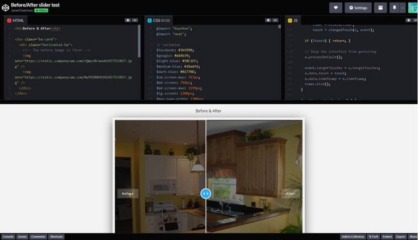Click the Settings button
Image resolution: width=418 pixels, height=240 pixels.
358,8
